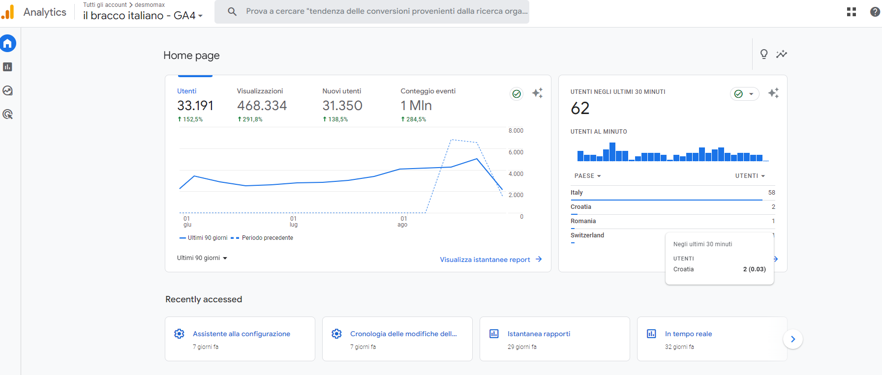Open the check-mark dropdown on the realtime card
The width and height of the screenshot is (882, 375).
coord(744,94)
